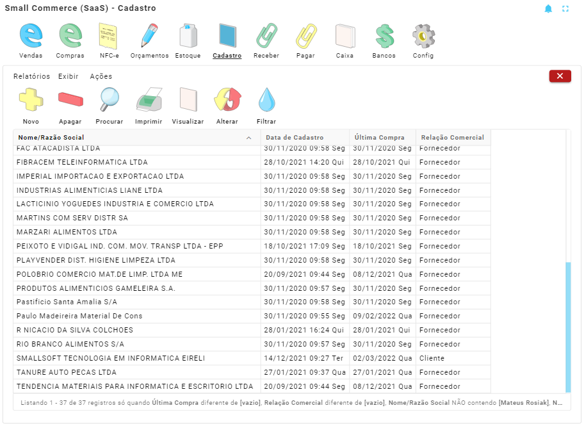This screenshot has height=426, width=584.
Task: Click the Apagar delete icon
Action: (70, 101)
